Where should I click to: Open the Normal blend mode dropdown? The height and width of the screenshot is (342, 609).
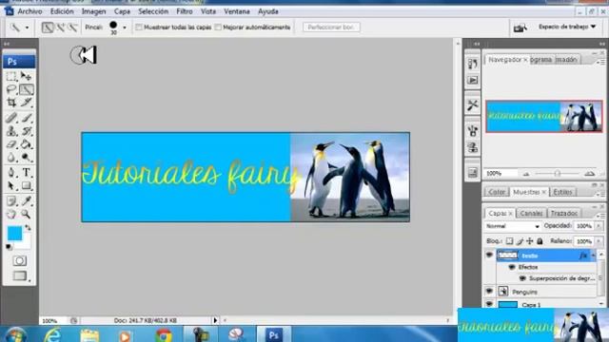coord(513,226)
